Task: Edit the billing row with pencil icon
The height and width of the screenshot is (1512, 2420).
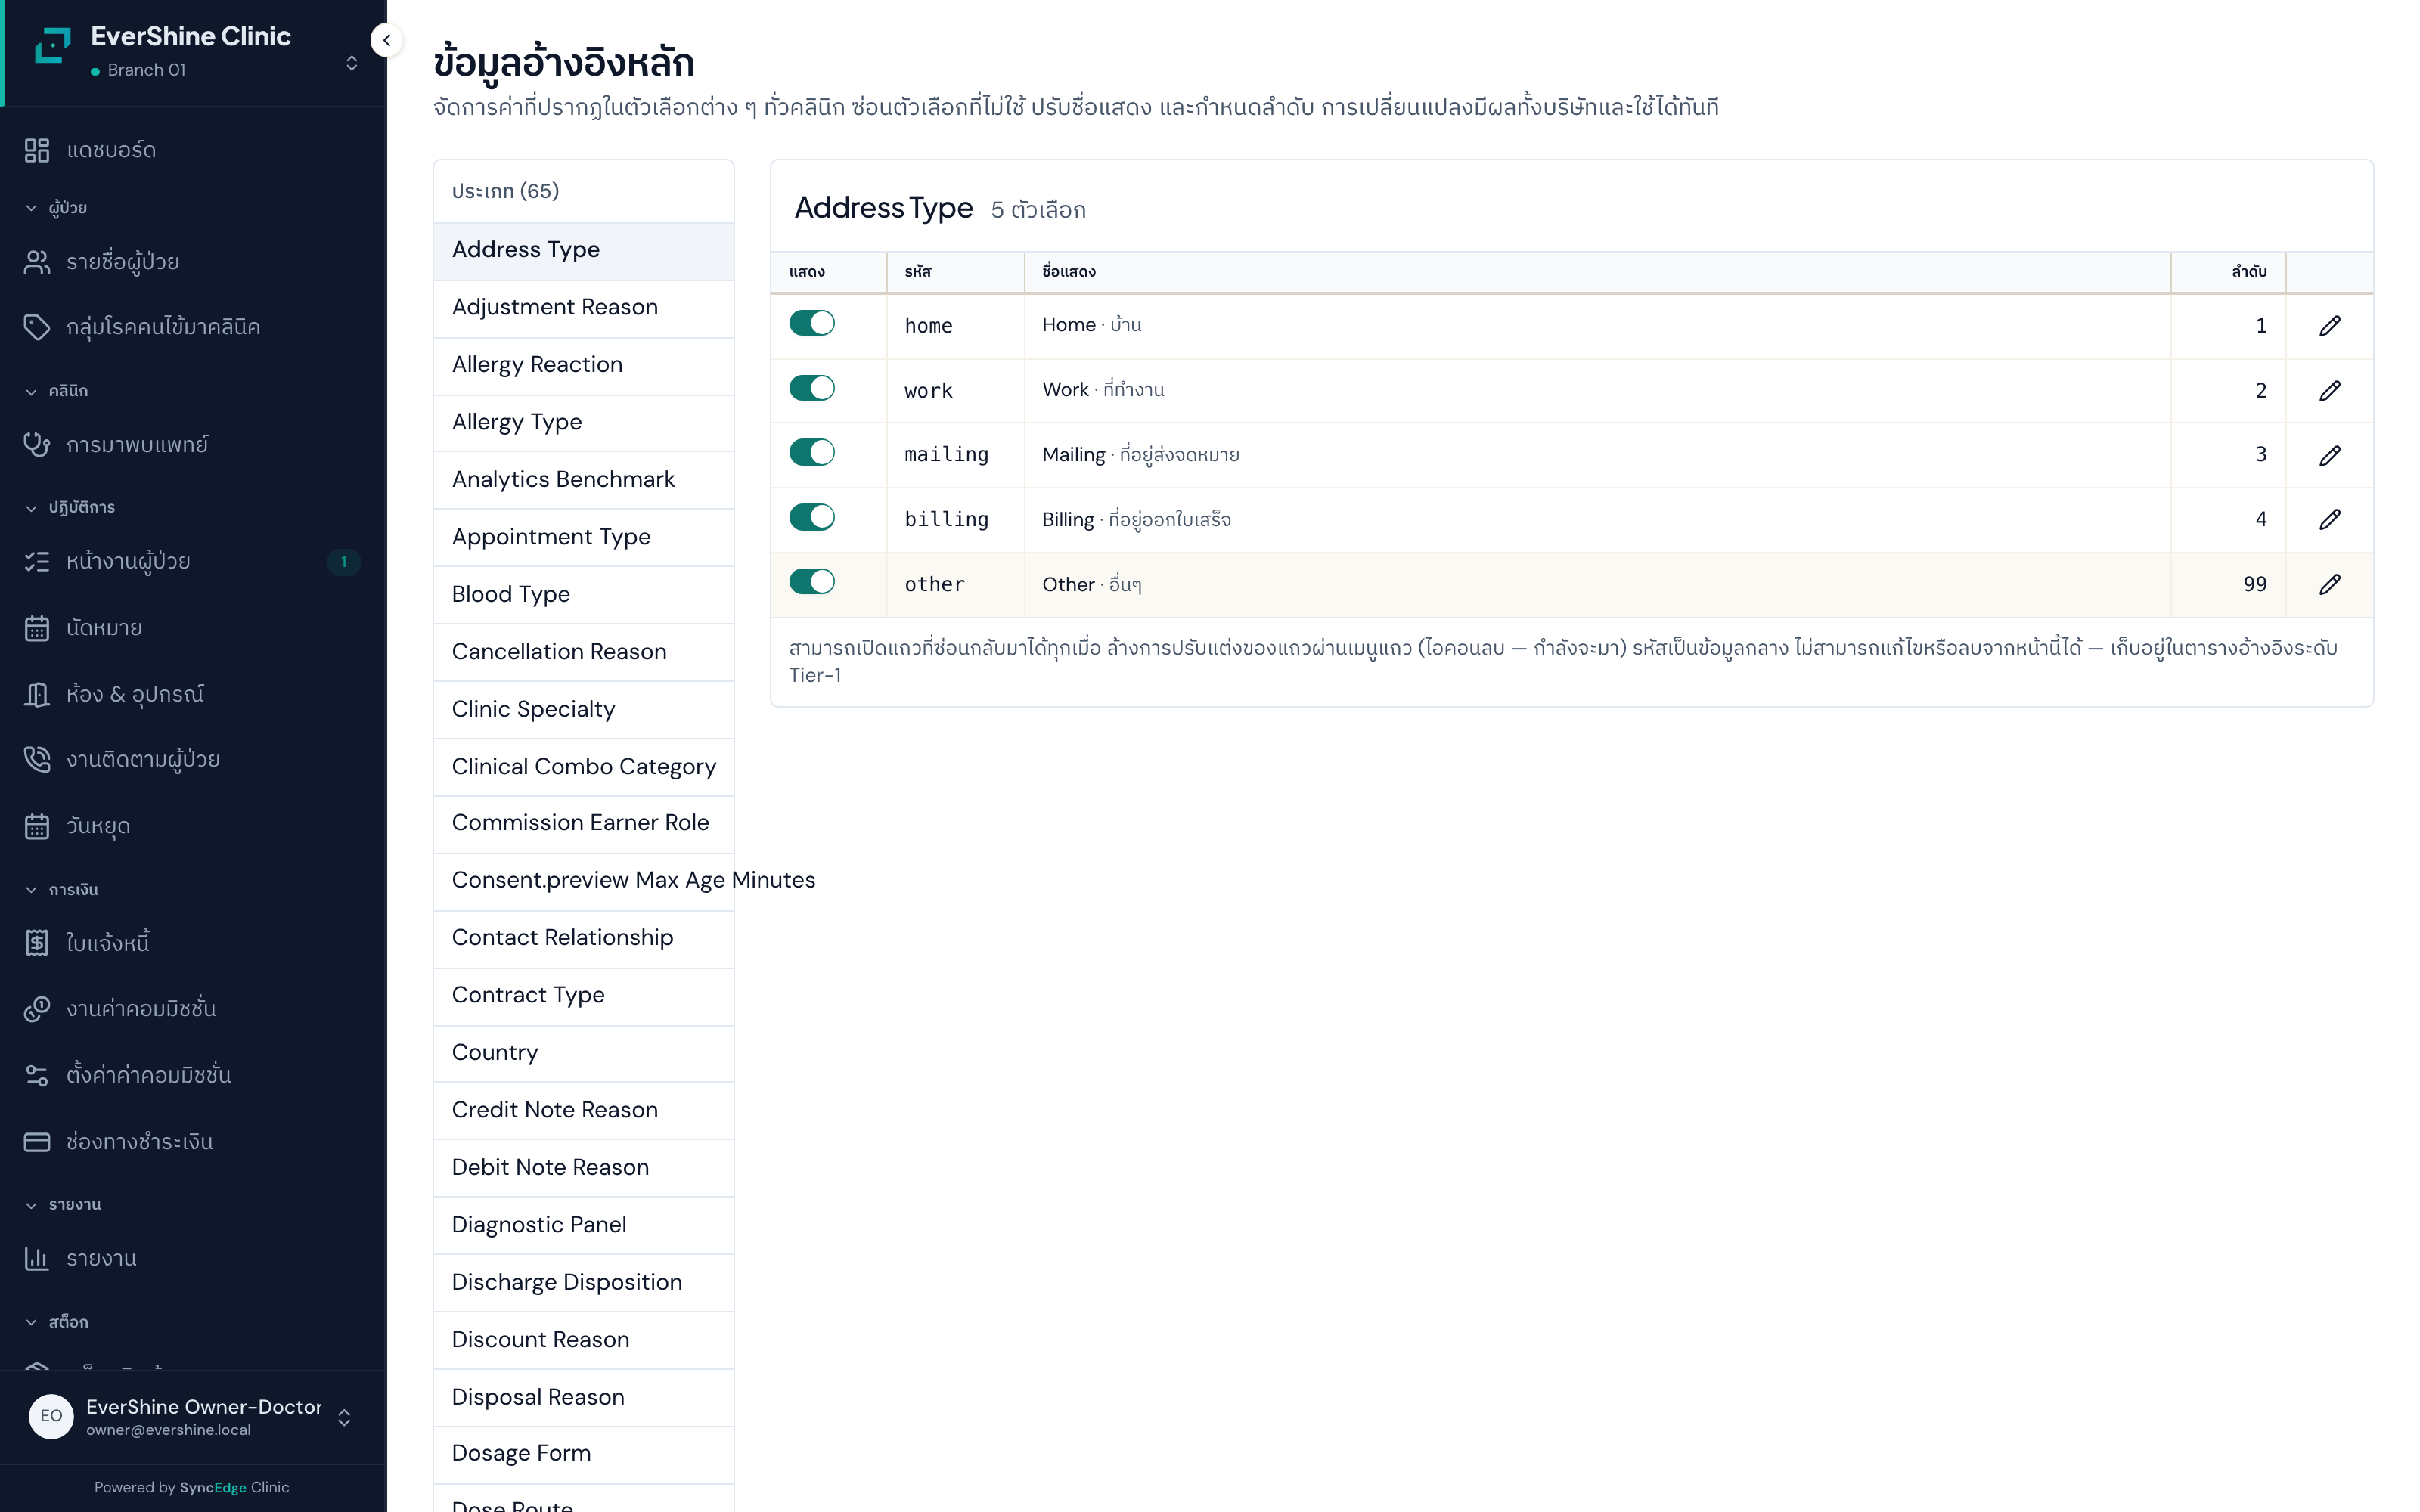Action: tap(2329, 519)
